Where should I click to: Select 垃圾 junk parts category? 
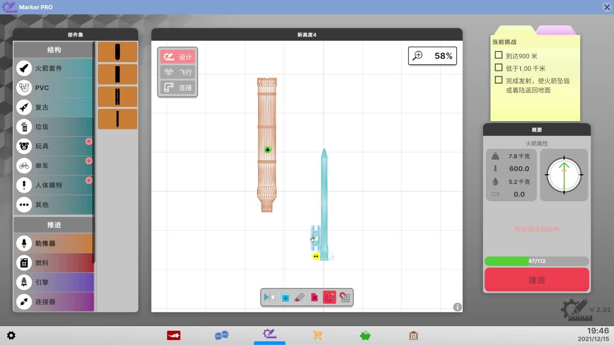[x=53, y=126]
